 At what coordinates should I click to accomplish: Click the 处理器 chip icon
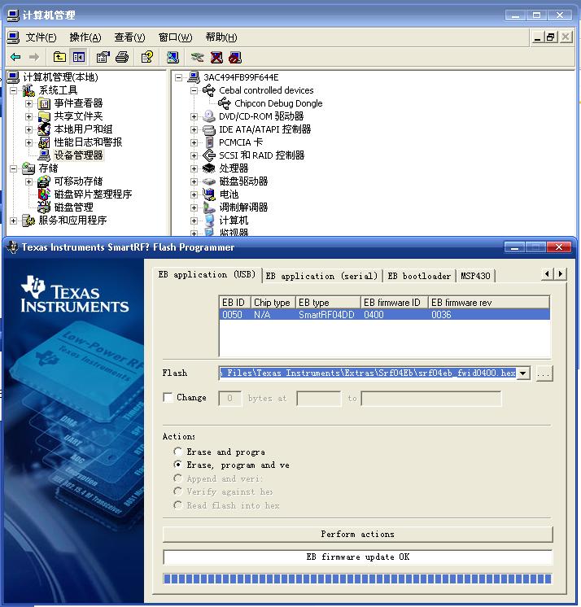208,168
